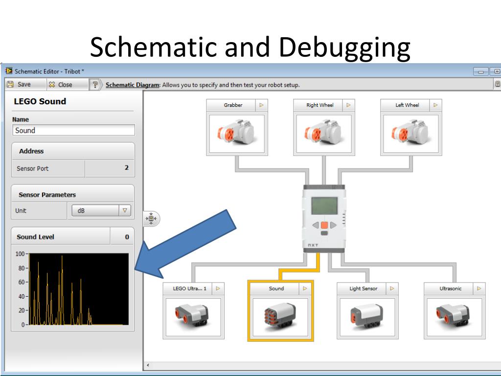The width and height of the screenshot is (501, 376).
Task: Open the Unit dB dropdown
Action: tap(101, 211)
